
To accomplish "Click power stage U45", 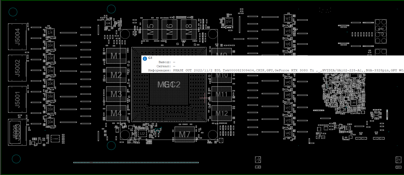I will coord(288,95).
